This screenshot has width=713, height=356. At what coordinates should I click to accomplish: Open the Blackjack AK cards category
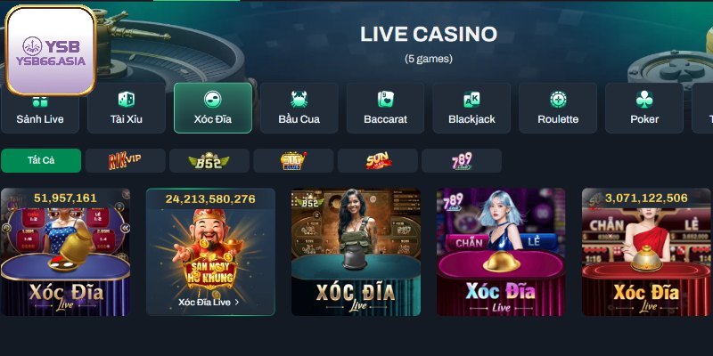[471, 108]
